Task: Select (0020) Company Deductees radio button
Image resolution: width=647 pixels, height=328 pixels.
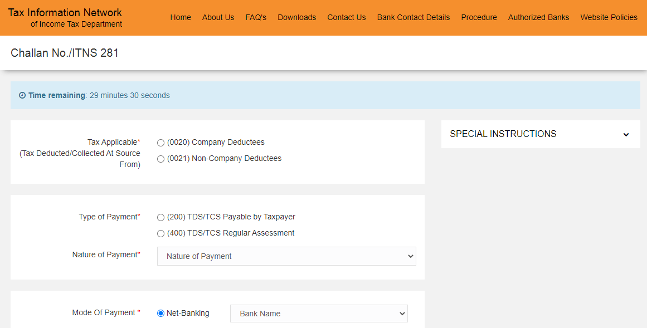Action: tap(160, 143)
